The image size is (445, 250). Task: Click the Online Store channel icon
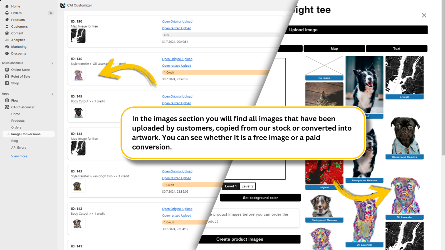(7, 70)
